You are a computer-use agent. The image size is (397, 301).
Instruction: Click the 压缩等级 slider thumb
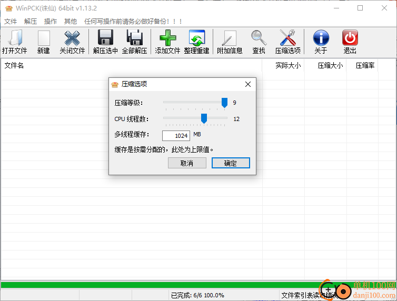(x=224, y=103)
